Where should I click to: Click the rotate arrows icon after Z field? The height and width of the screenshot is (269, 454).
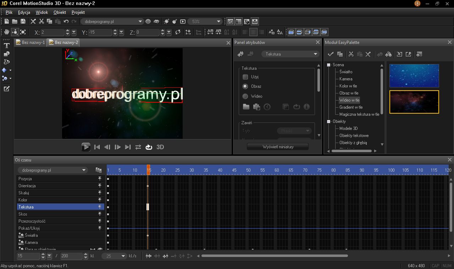point(178,32)
